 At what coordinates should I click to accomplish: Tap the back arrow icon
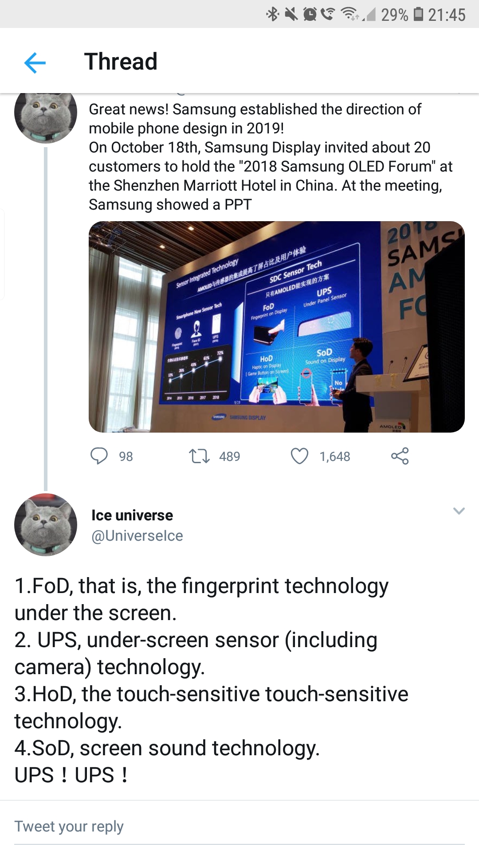coord(35,62)
